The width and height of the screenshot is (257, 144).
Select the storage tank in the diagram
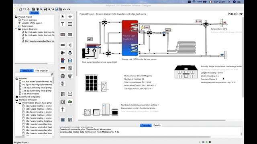[x=130, y=38]
